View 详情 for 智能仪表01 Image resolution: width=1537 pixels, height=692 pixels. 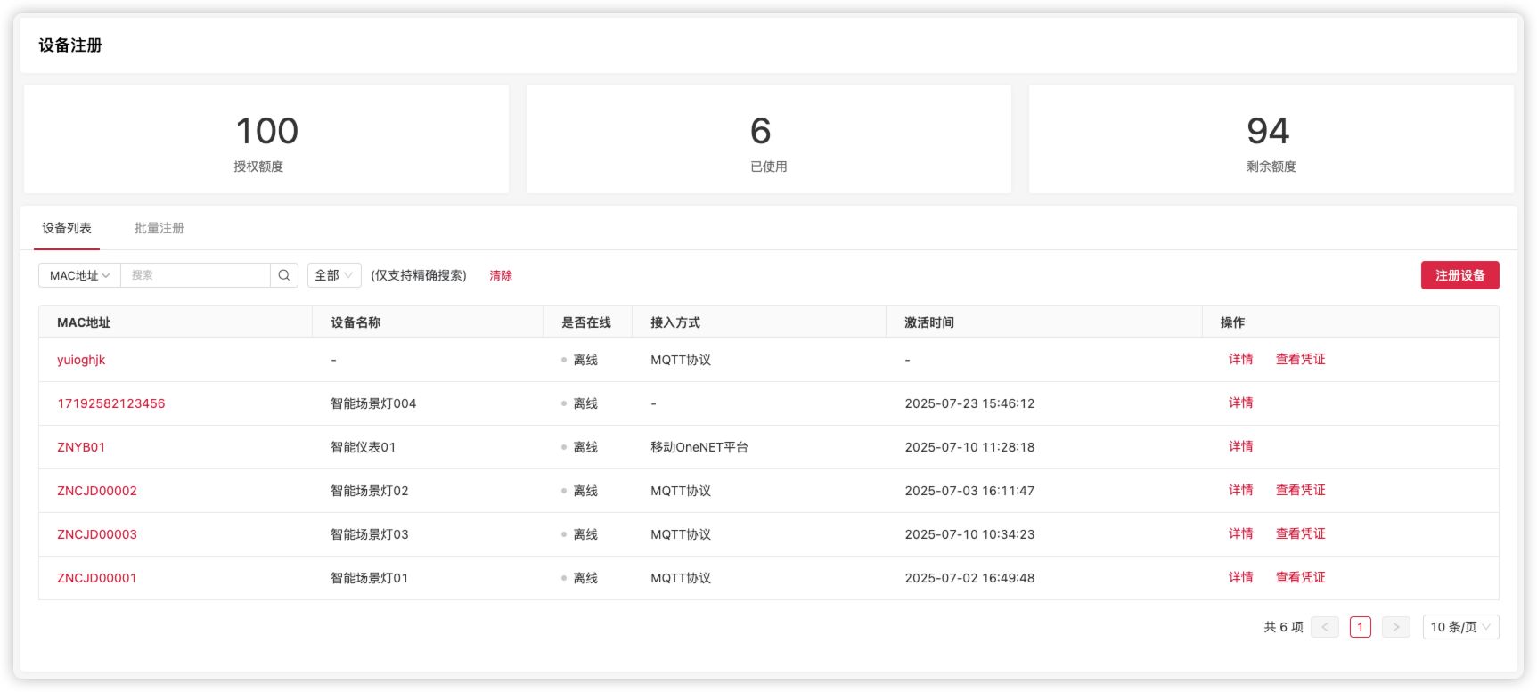[x=1240, y=446]
